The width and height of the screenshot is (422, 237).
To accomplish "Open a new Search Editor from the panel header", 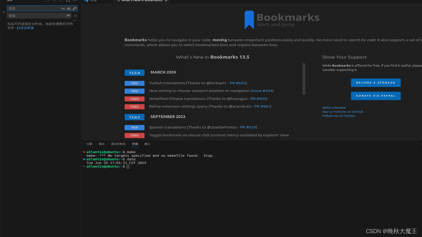I will (x=68, y=1).
